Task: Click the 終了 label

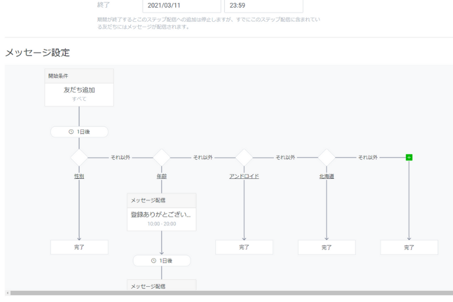Action: click(x=103, y=5)
